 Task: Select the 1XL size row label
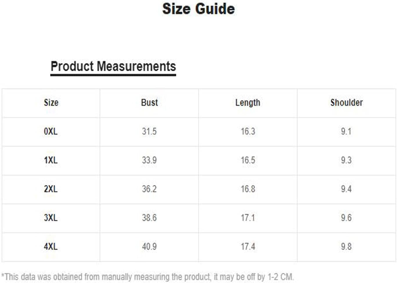tap(51, 160)
